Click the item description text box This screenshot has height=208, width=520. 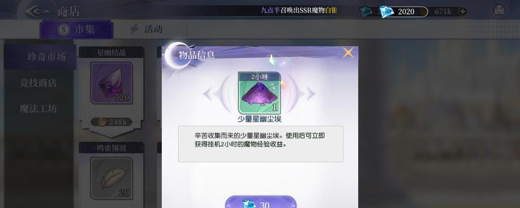click(261, 144)
